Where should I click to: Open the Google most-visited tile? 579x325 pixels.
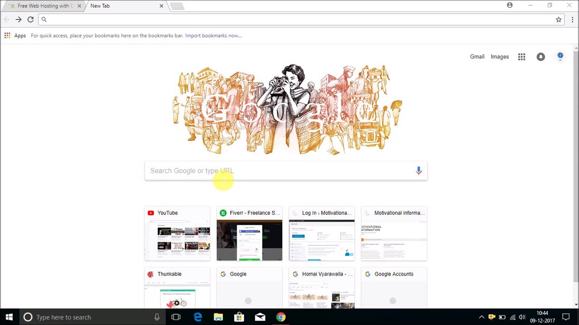[x=249, y=288]
